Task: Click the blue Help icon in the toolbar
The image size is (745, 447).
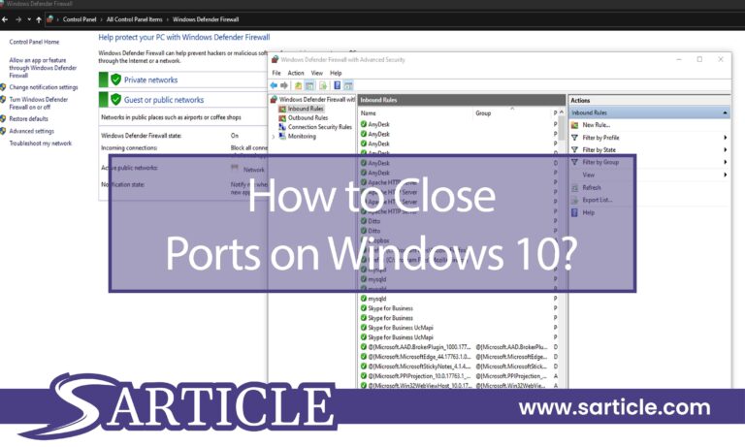Action: point(337,85)
